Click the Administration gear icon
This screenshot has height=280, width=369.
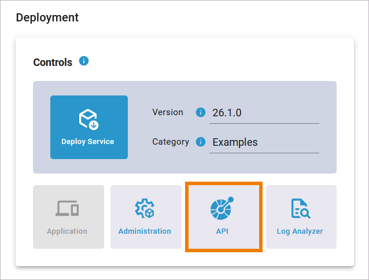[x=144, y=208]
